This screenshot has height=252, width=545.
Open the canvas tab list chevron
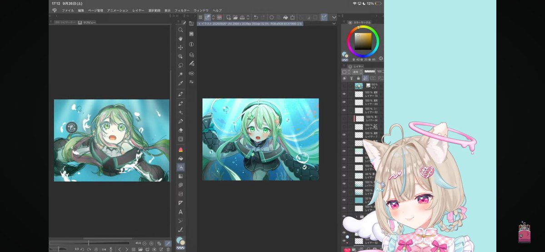tap(334, 24)
